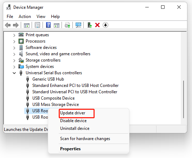Expand the System devices node

point(14,67)
